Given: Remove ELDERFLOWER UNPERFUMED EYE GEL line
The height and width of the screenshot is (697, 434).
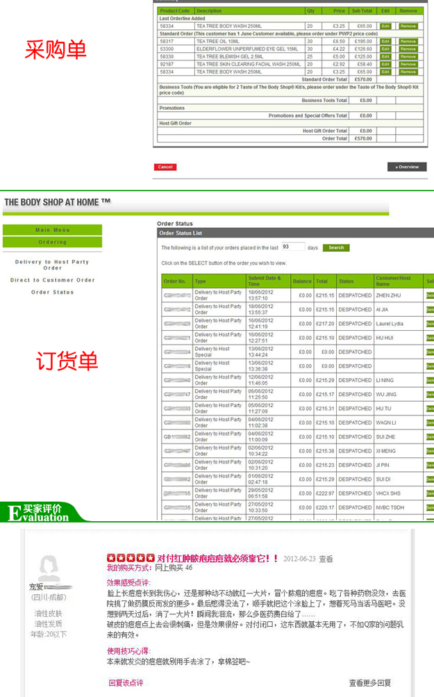Looking at the screenshot, I should (408, 49).
